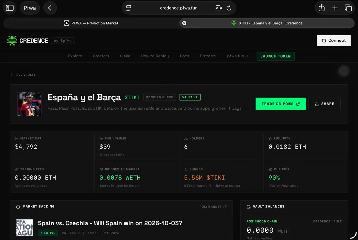
Task: Click the Trade on Pons button
Action: coord(281,104)
